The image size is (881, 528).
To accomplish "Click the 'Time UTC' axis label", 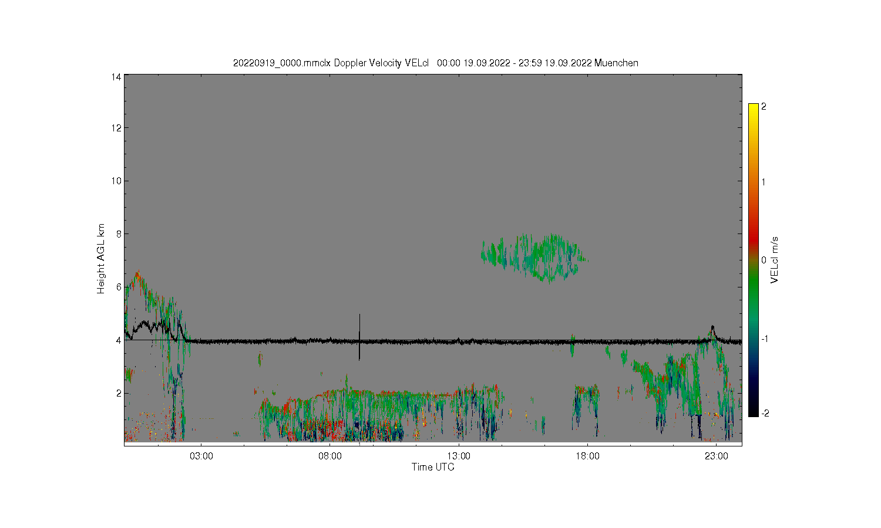I will tap(432, 468).
